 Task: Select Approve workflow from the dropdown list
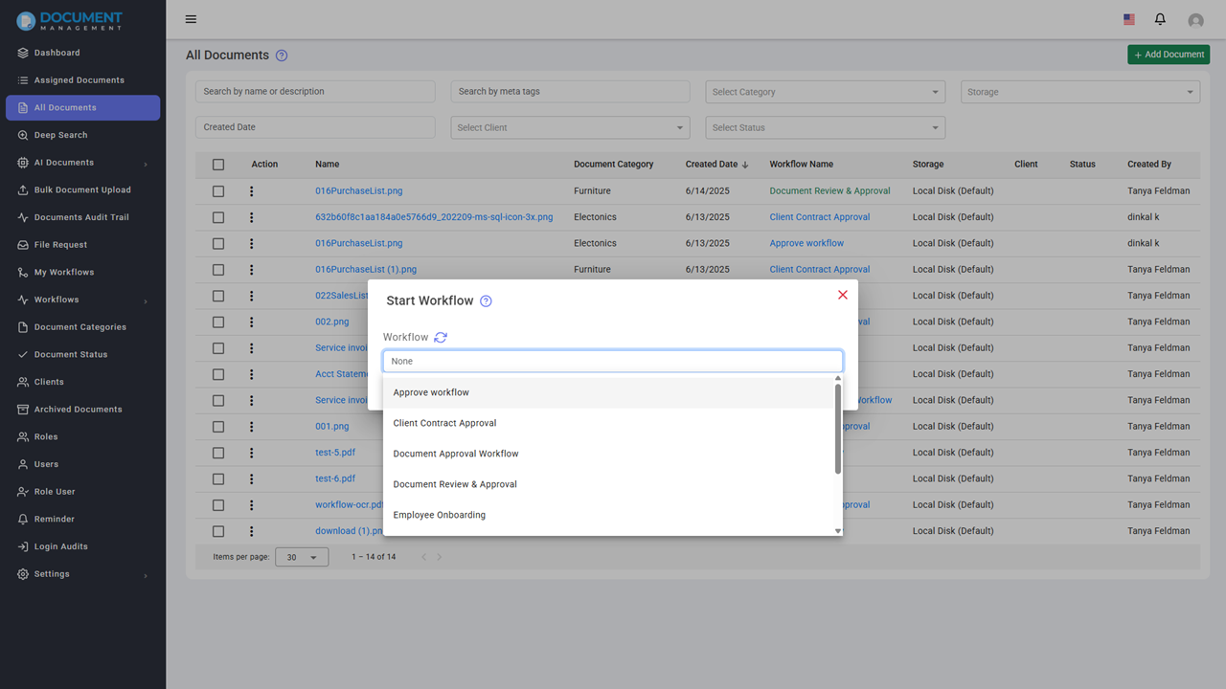pyautogui.click(x=608, y=392)
